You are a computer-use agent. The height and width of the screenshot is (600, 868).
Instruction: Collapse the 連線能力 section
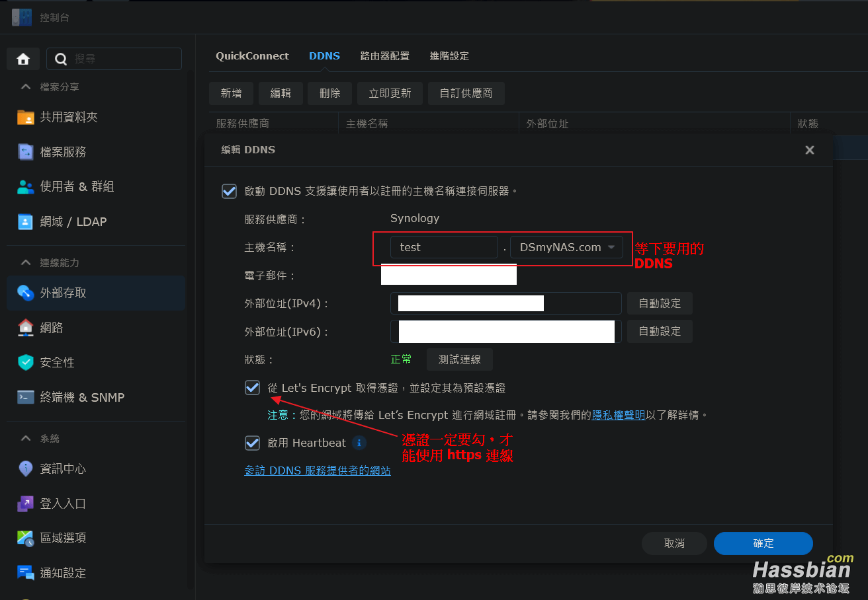tap(26, 262)
